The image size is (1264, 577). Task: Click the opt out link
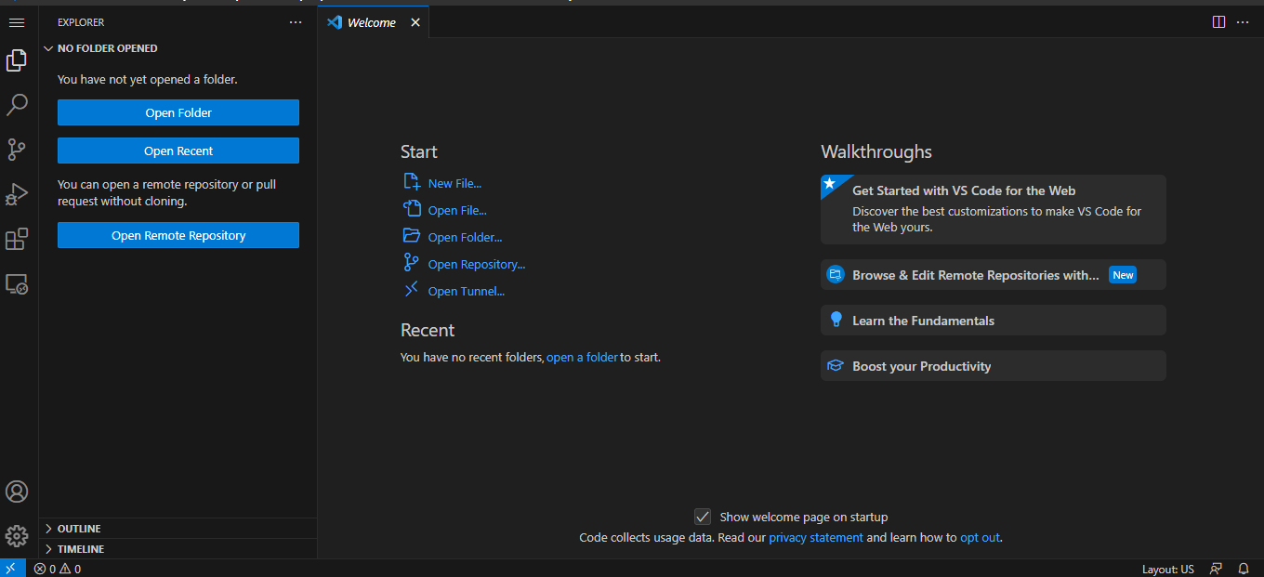point(981,537)
